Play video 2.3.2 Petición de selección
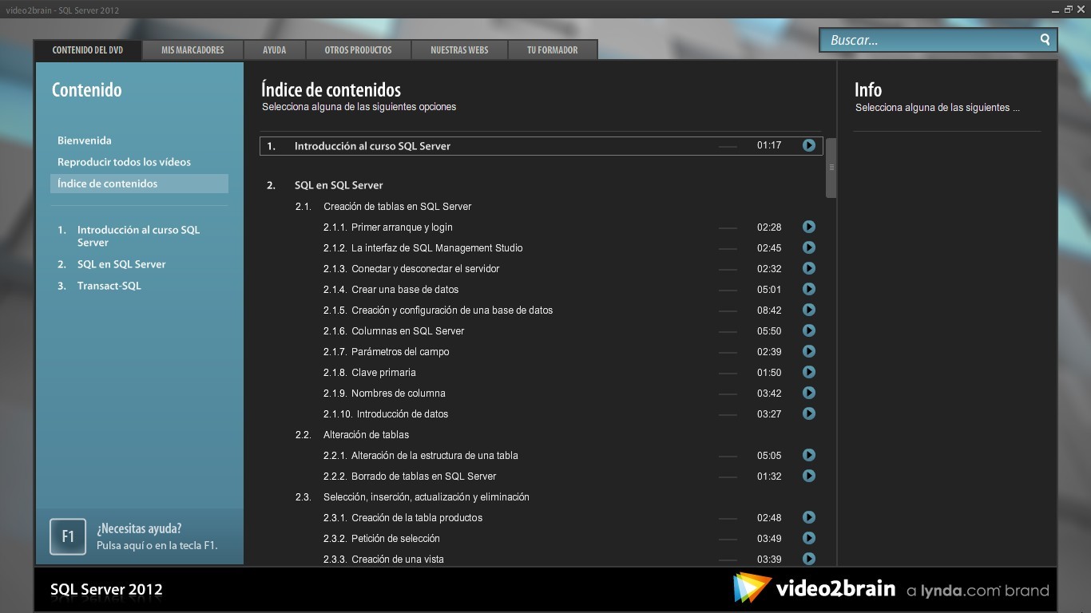 [809, 538]
